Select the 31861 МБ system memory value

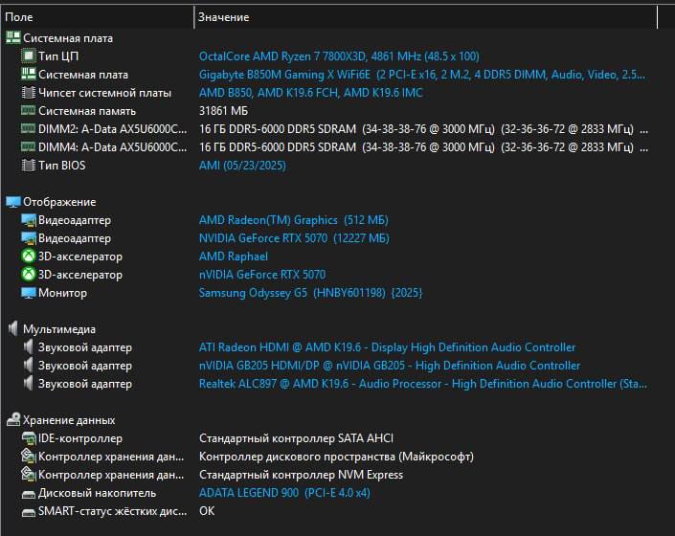click(223, 111)
